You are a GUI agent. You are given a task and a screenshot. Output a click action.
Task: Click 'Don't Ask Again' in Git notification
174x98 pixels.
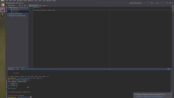[157, 96]
